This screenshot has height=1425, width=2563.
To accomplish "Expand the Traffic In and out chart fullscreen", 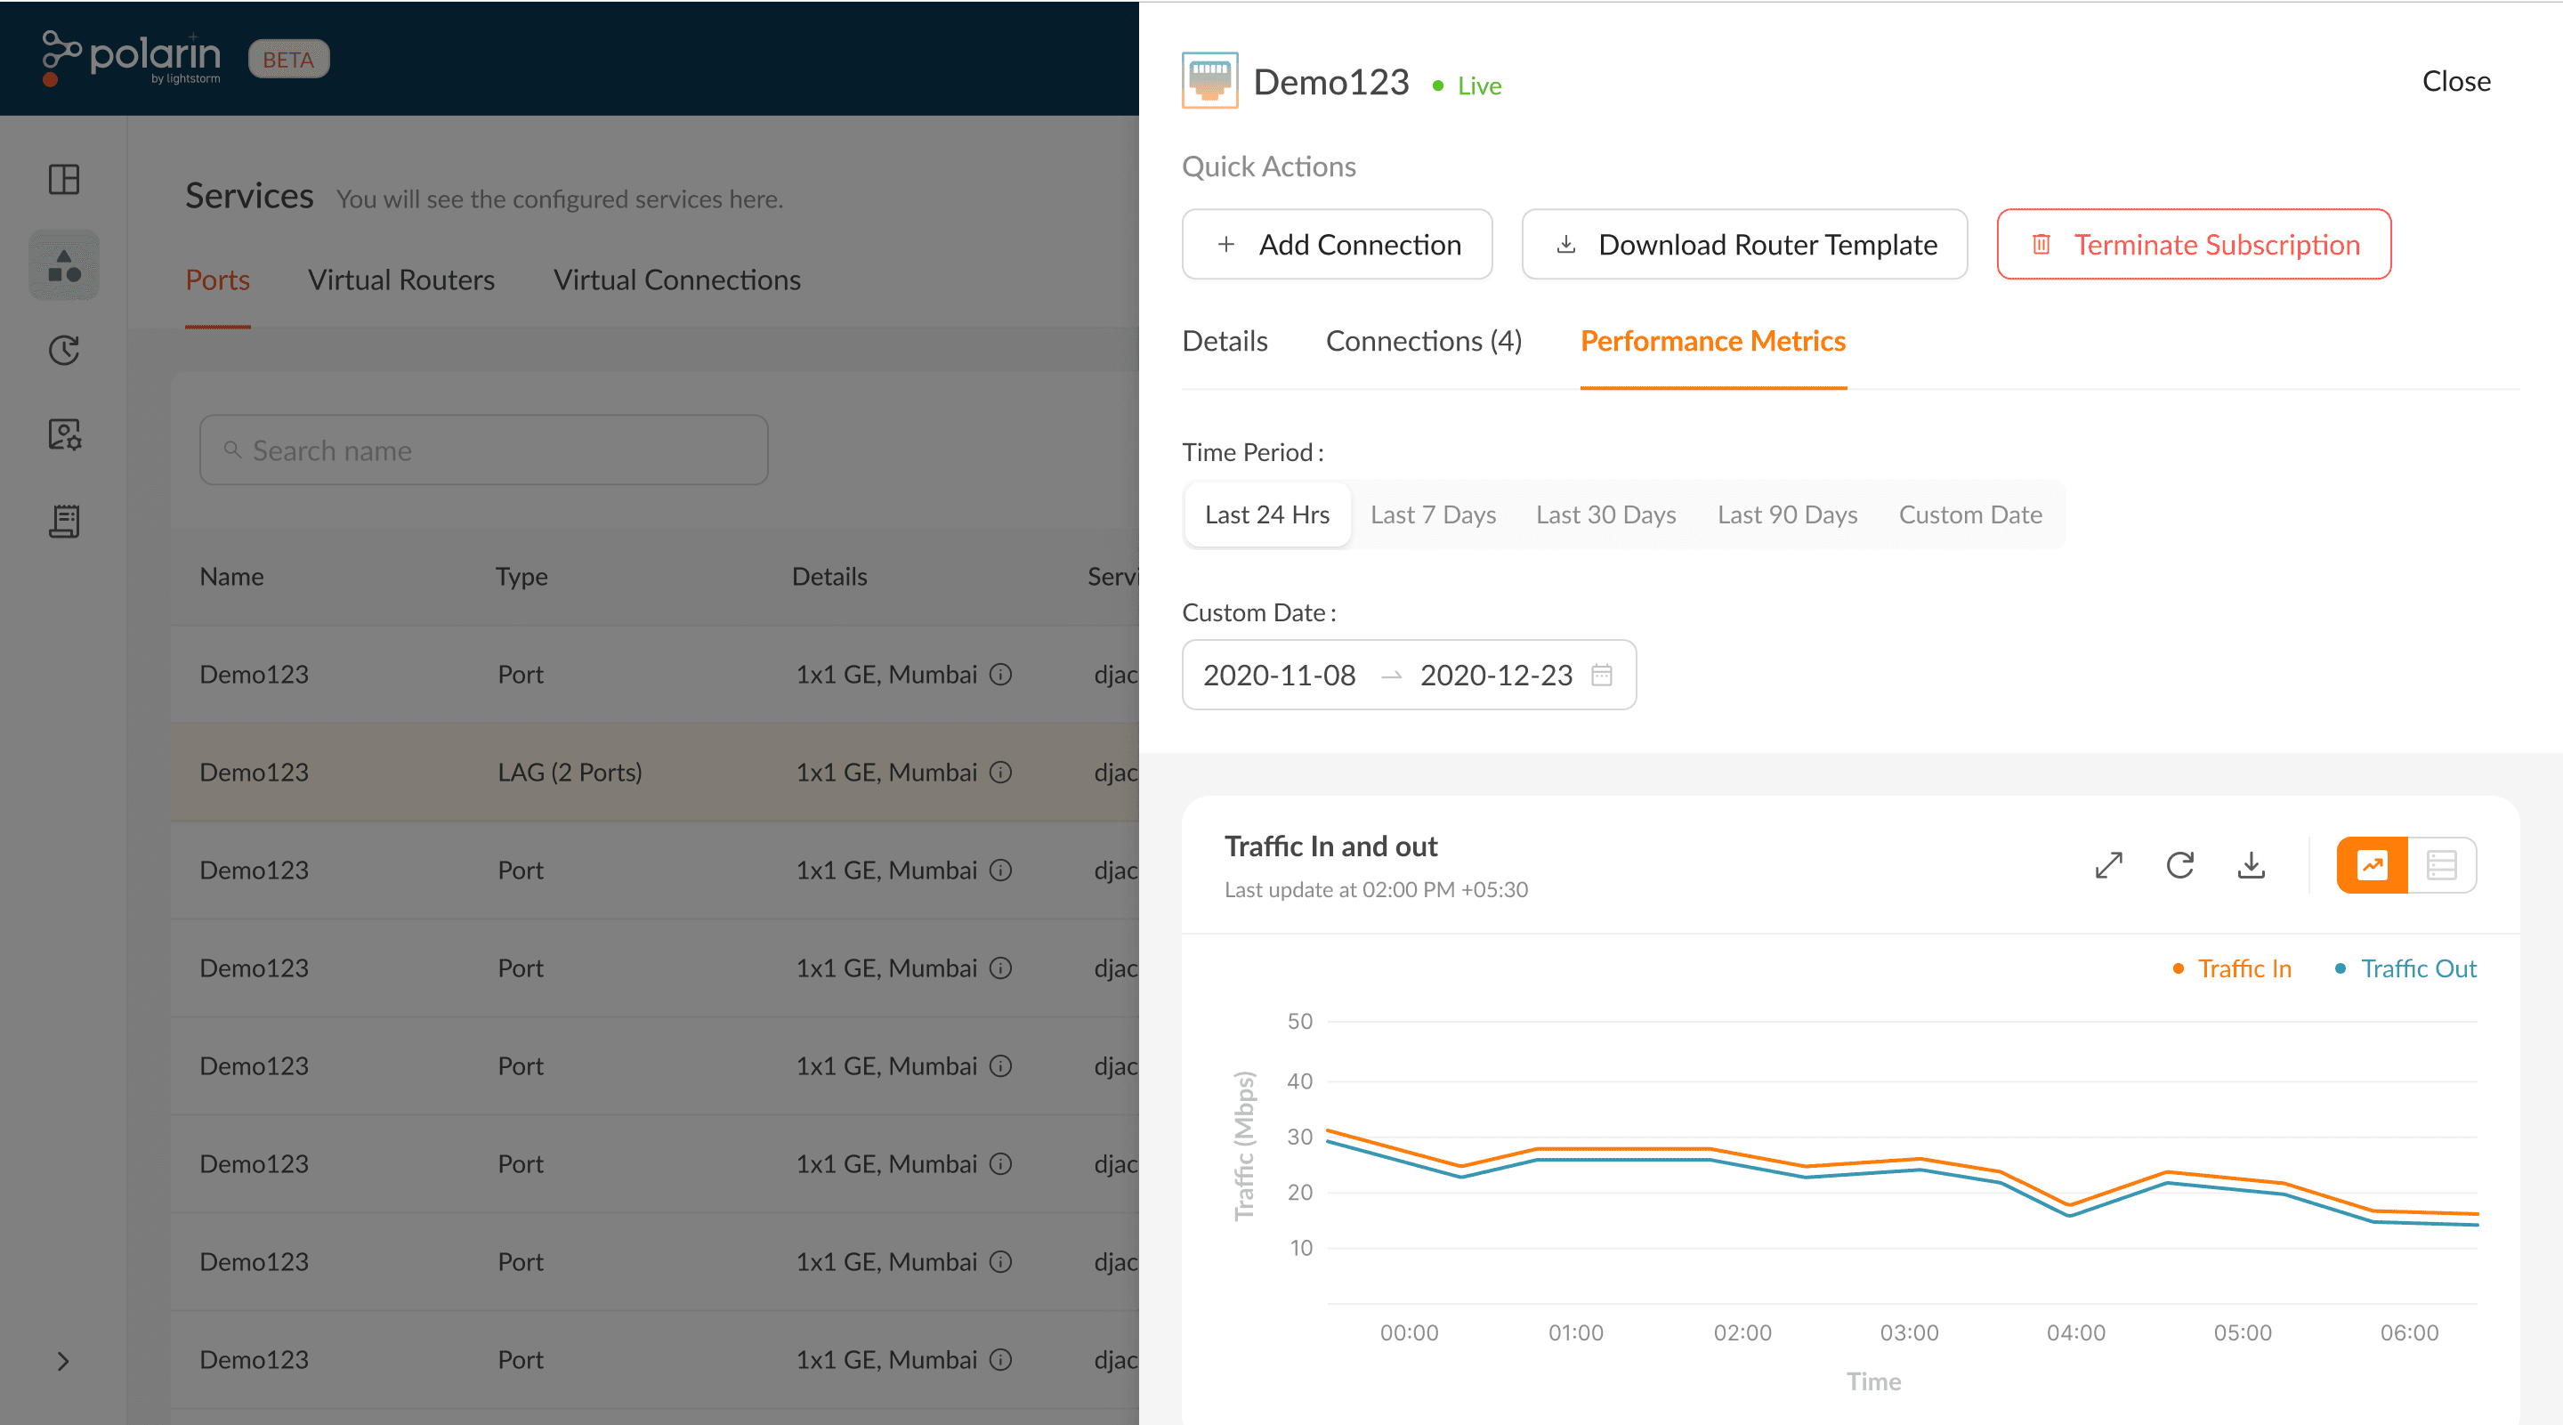I will pyautogui.click(x=2108, y=866).
